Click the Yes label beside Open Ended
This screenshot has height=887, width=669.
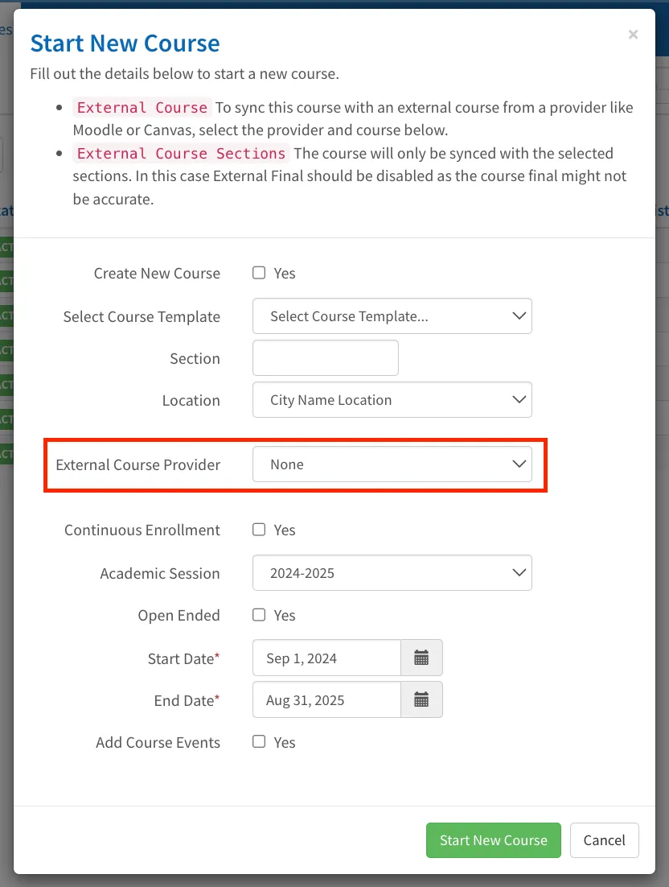284,616
